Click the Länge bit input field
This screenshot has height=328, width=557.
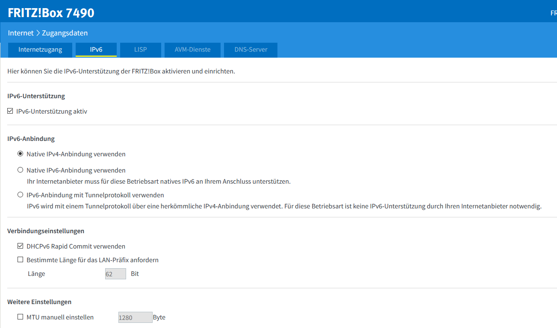(x=115, y=274)
